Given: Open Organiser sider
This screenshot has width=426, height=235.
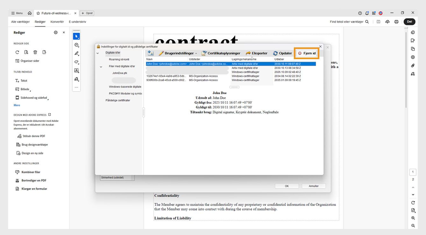Looking at the screenshot, I should [x=27, y=61].
